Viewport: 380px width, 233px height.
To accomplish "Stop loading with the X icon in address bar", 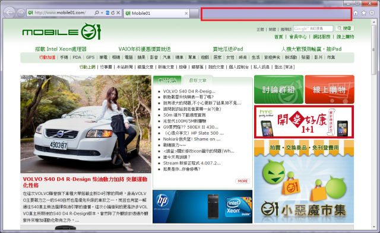I will 118,13.
